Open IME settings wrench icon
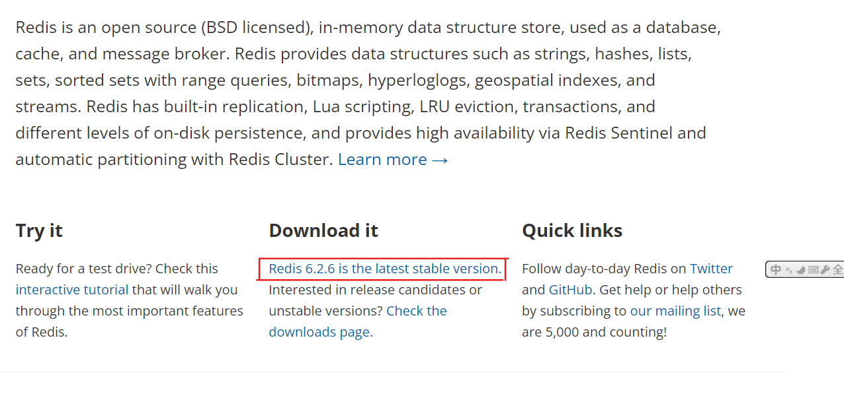The height and width of the screenshot is (398, 844). pos(825,269)
